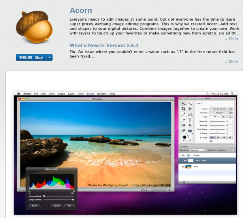Click Cancel in Adjust Levels dialog
Image resolution: width=243 pixels, height=218 pixels.
pyautogui.click(x=57, y=206)
